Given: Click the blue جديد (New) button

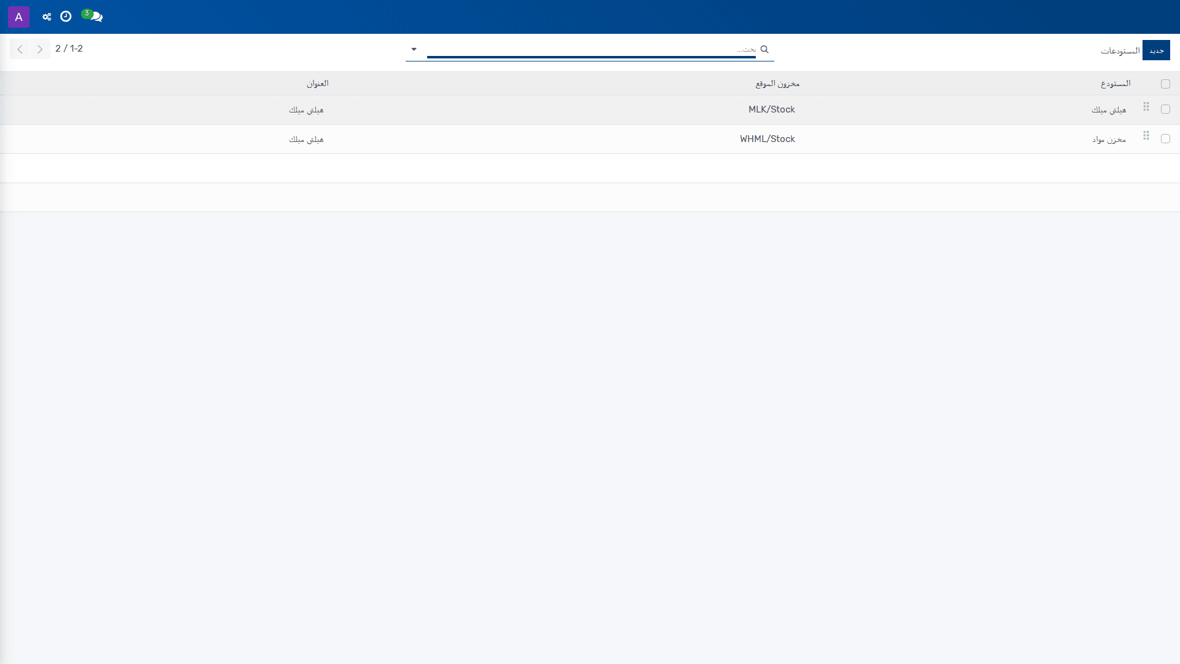Looking at the screenshot, I should 1156,50.
